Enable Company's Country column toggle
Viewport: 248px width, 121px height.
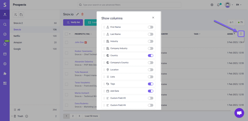(150, 63)
